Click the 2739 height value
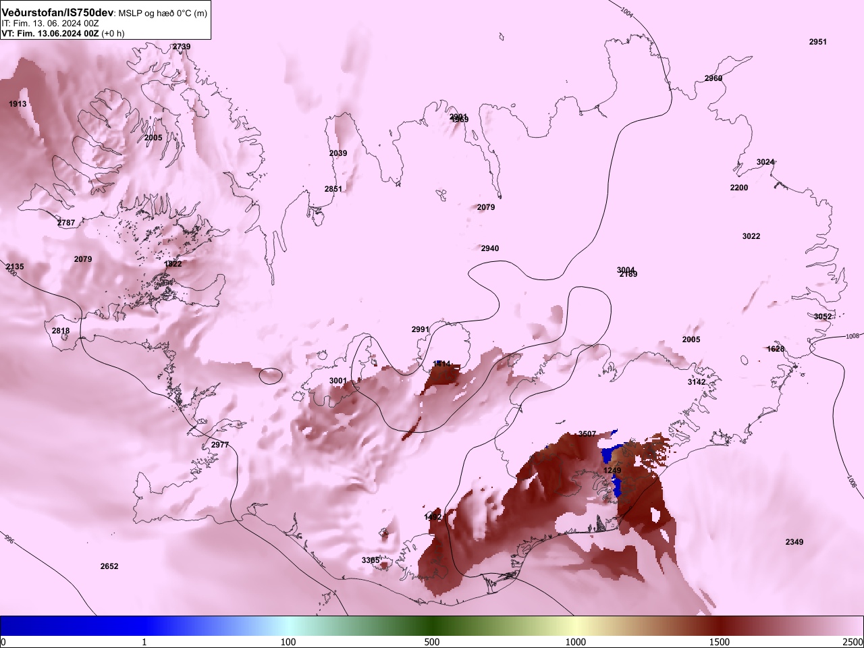The image size is (864, 648). [182, 47]
